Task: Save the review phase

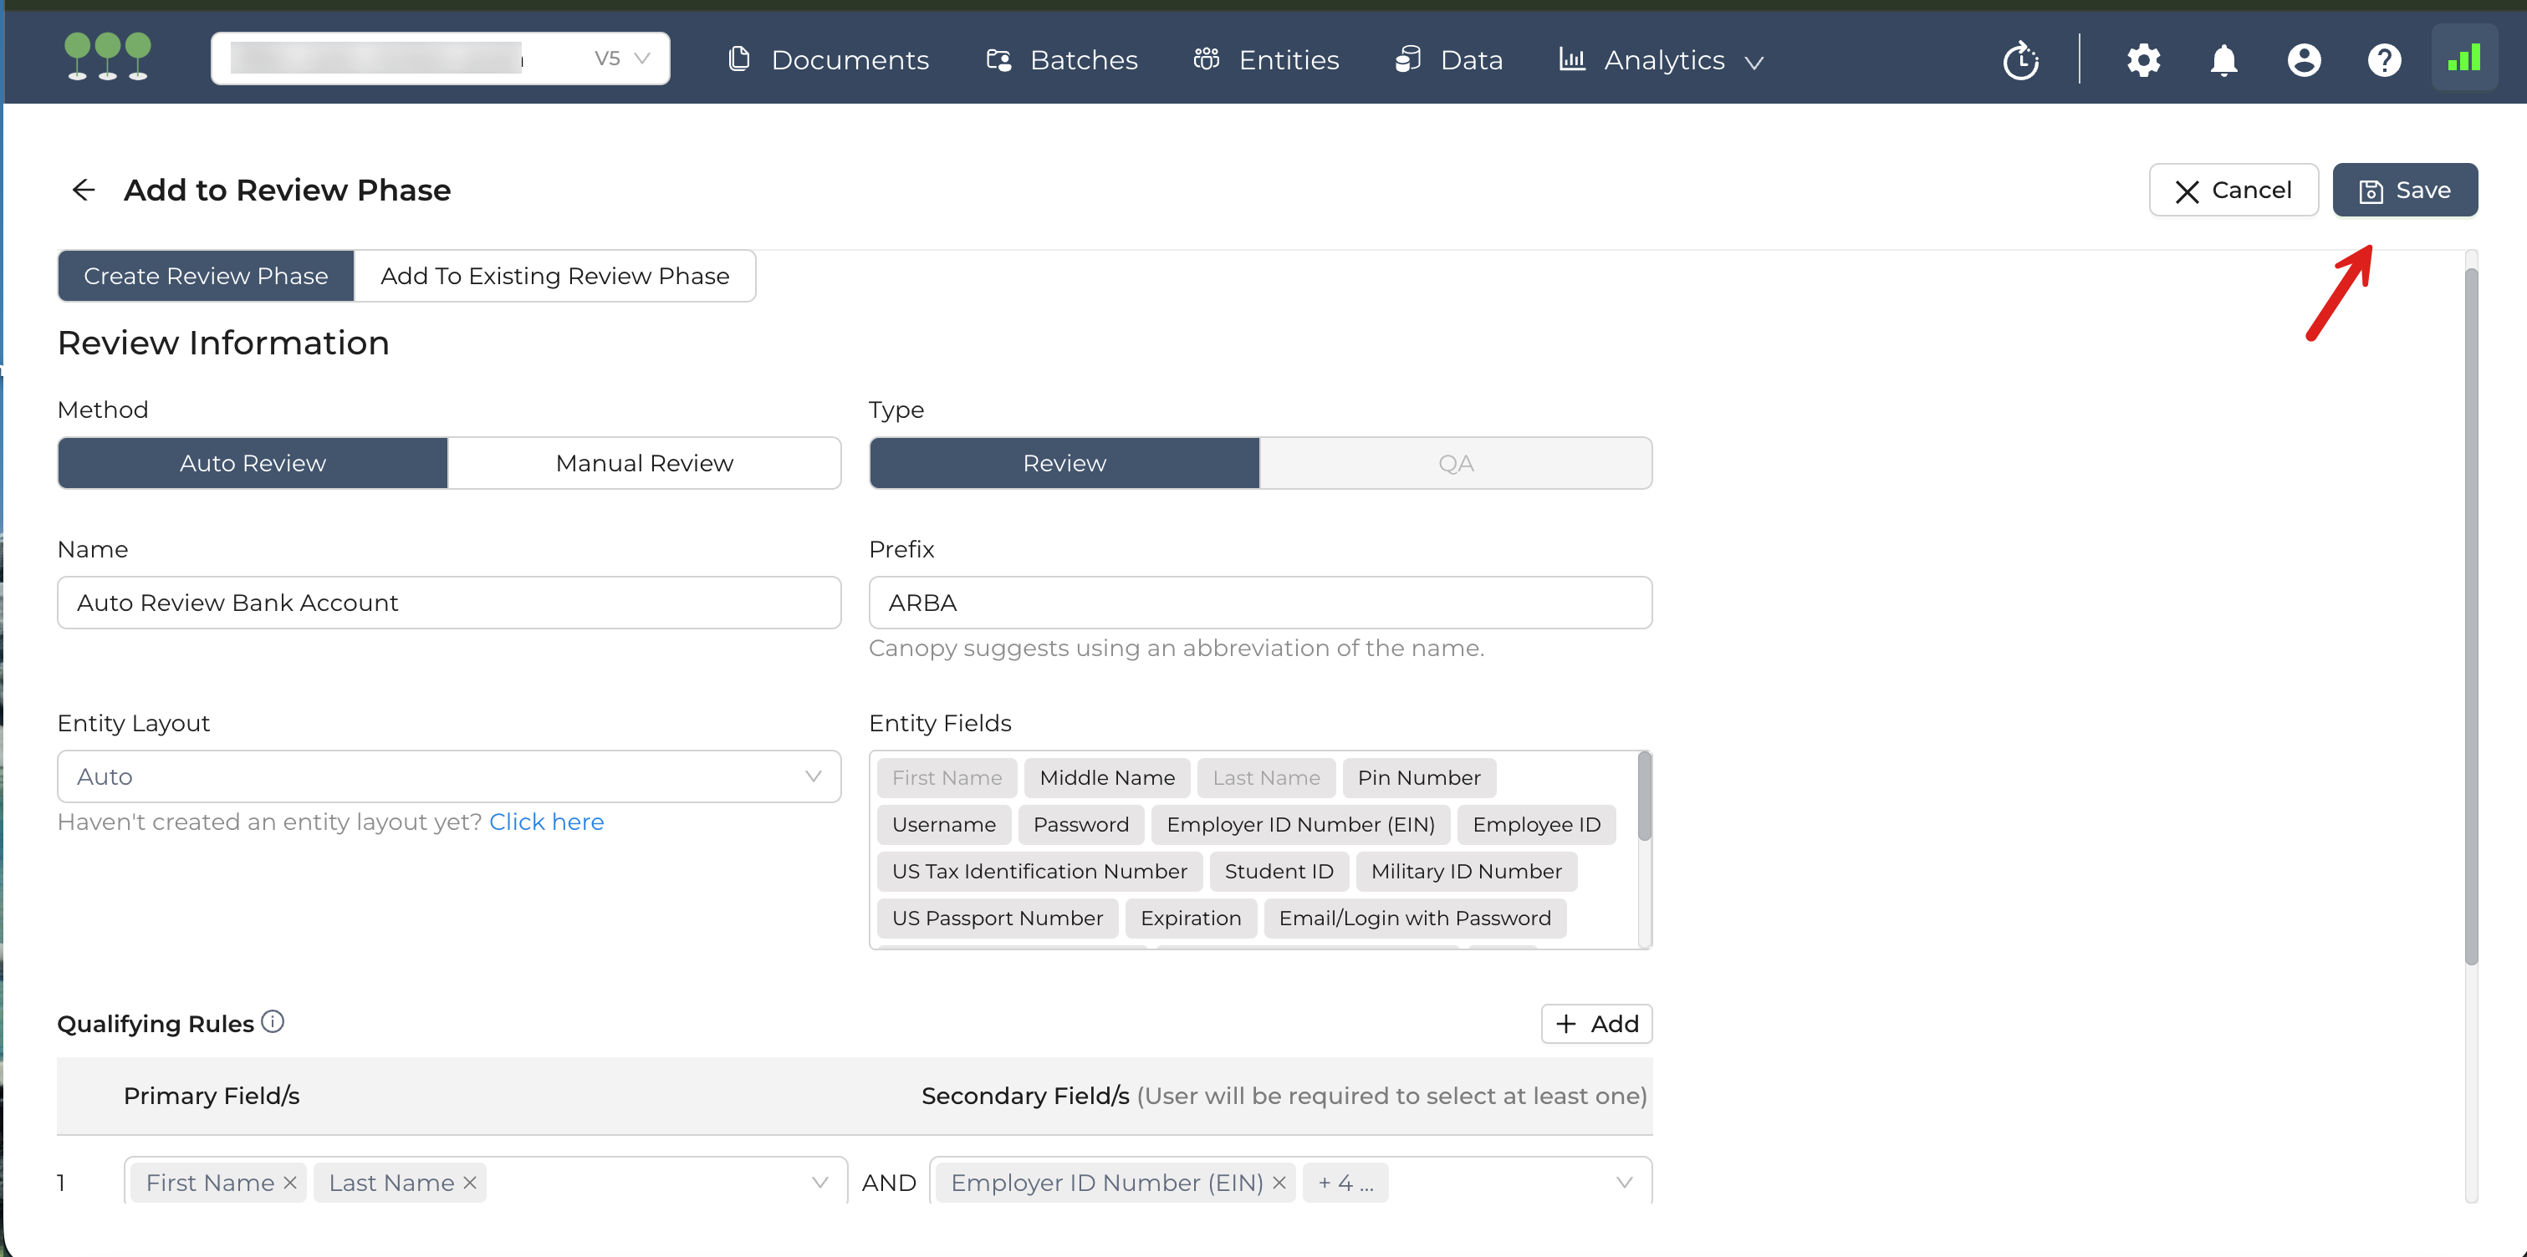Action: [x=2404, y=189]
